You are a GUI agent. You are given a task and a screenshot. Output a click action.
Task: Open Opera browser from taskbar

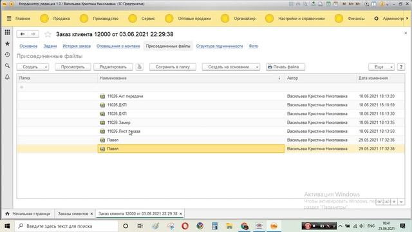(185, 226)
